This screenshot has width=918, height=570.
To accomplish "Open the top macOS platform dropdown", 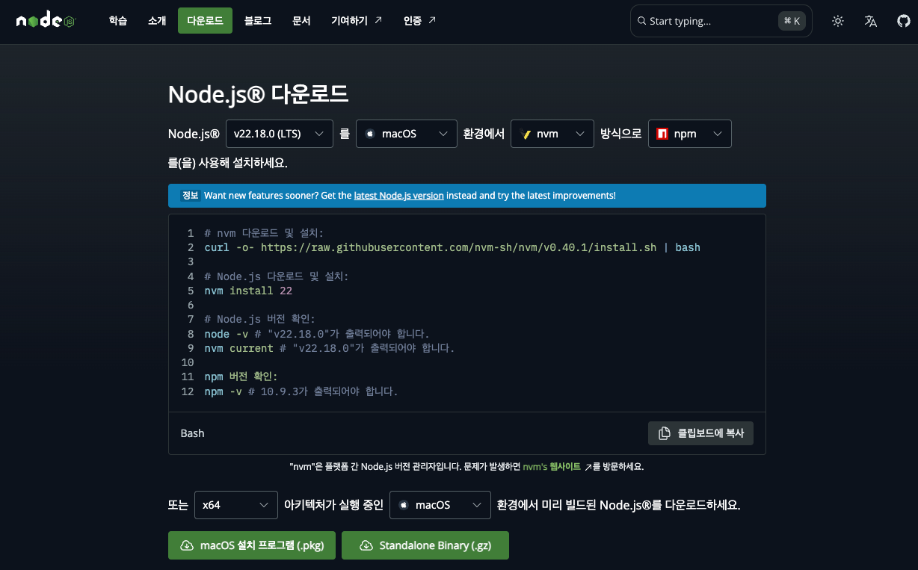I will (406, 134).
